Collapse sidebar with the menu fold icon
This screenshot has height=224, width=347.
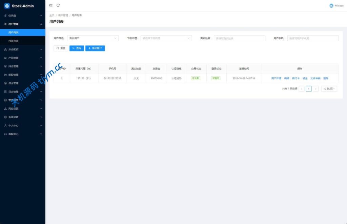(x=51, y=5)
